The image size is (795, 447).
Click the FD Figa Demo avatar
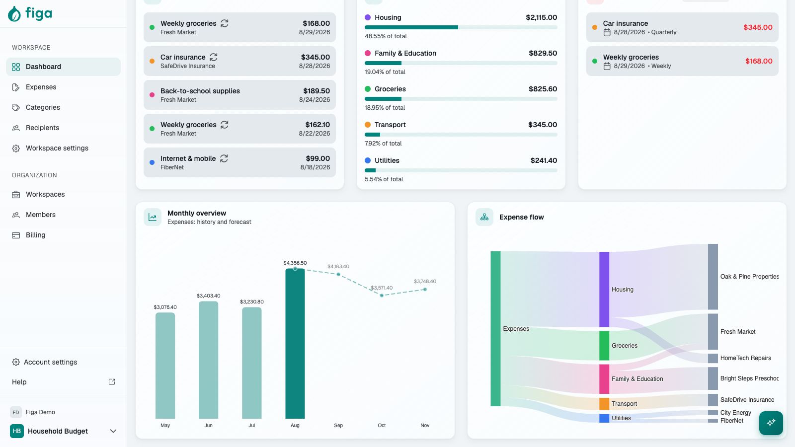[x=16, y=412]
